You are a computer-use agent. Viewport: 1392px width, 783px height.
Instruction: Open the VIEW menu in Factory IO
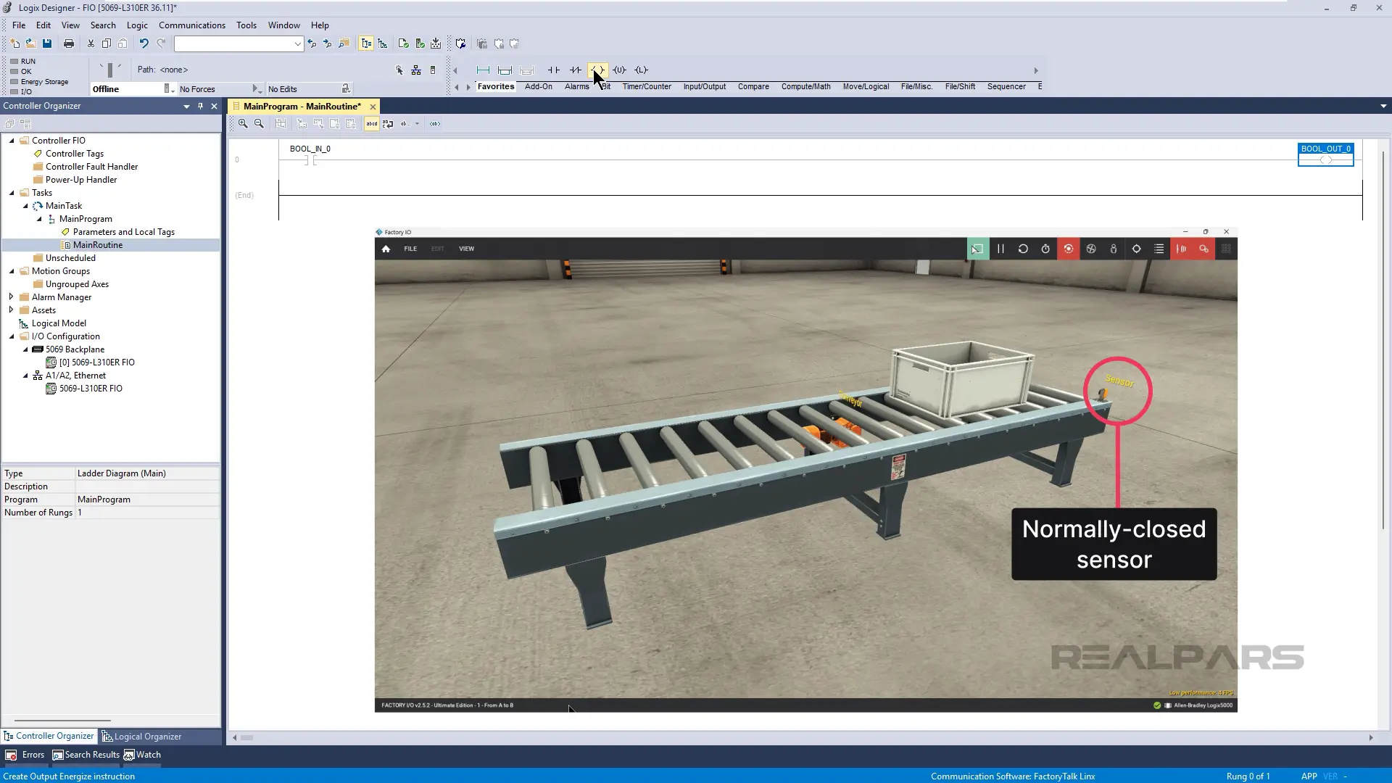pos(466,249)
